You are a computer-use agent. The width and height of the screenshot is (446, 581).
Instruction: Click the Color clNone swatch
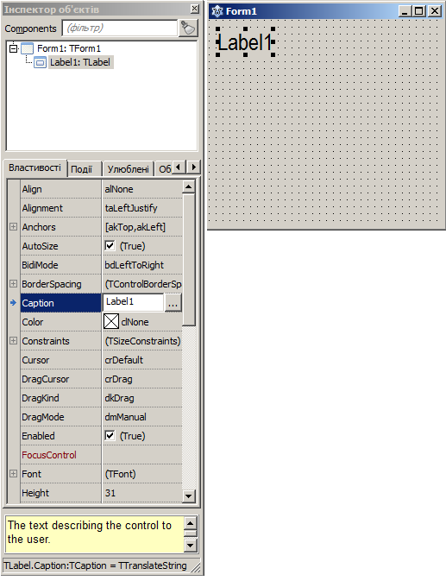111,321
